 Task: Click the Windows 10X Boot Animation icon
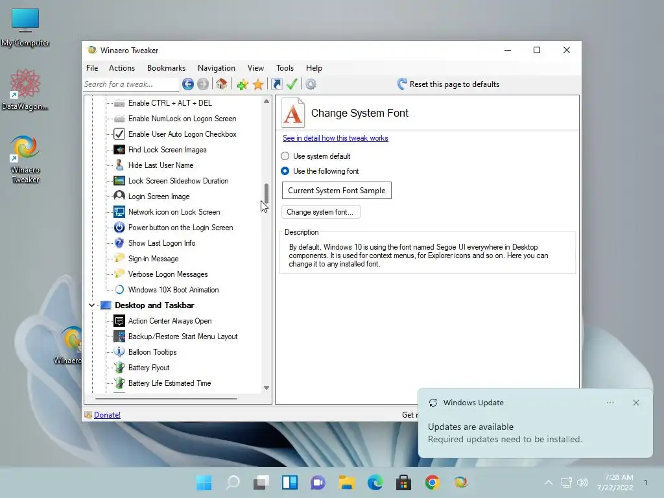pos(119,290)
